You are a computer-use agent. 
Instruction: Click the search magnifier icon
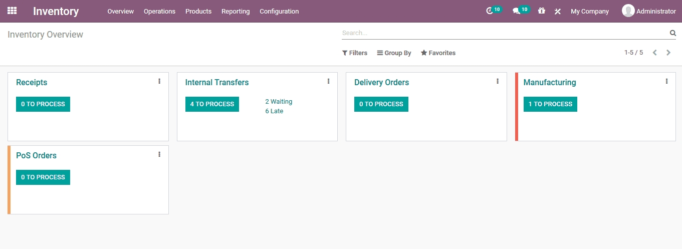pyautogui.click(x=672, y=33)
